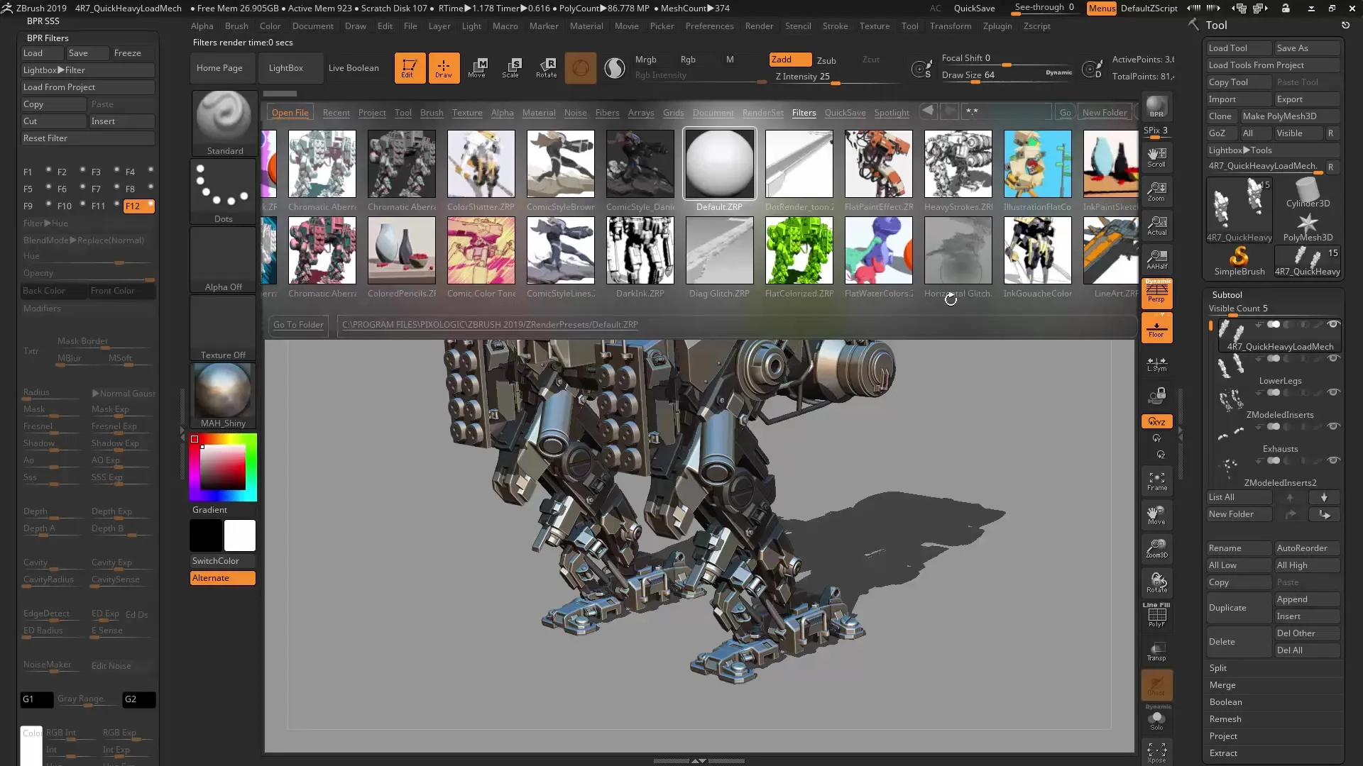Click the Solo mode icon
This screenshot has width=1363, height=766.
click(1156, 720)
